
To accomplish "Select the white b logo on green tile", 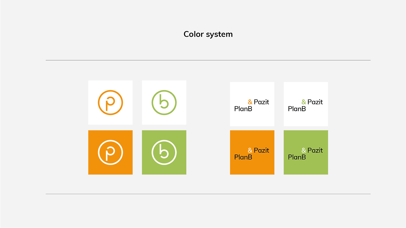I will click(164, 152).
